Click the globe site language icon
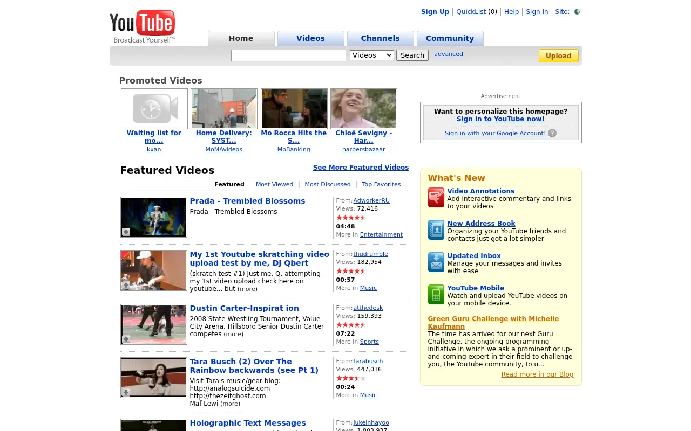 tap(577, 12)
